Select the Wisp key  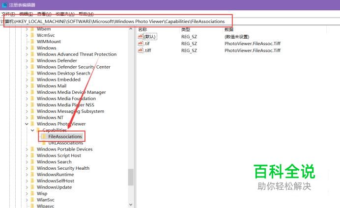pos(42,193)
